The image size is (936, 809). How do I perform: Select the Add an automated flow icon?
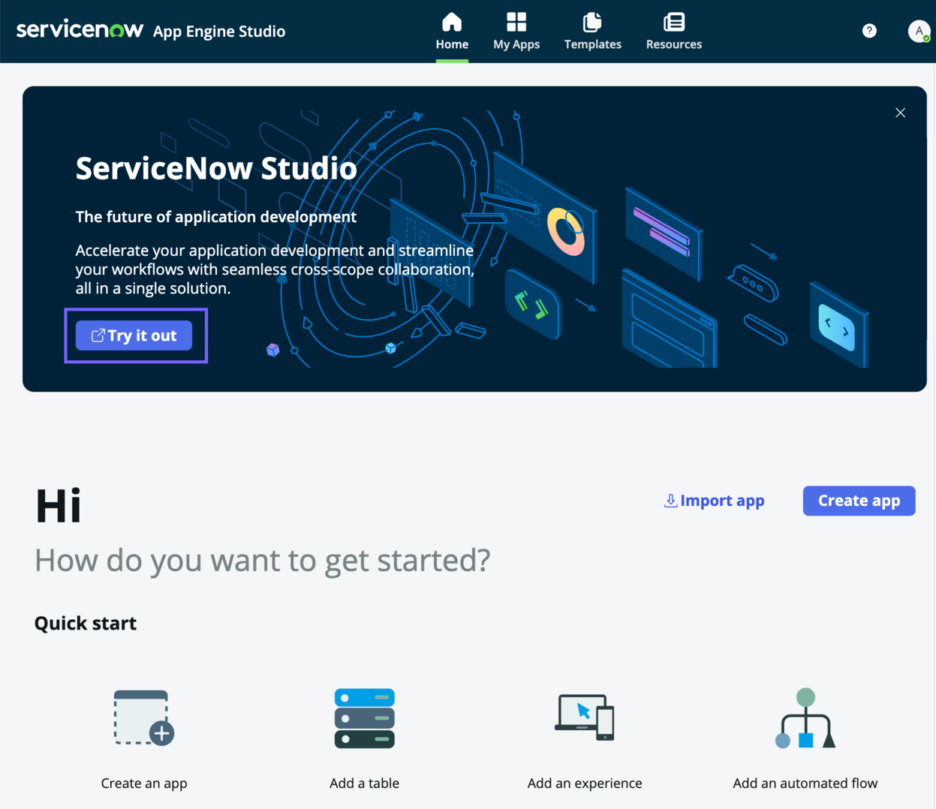click(805, 718)
